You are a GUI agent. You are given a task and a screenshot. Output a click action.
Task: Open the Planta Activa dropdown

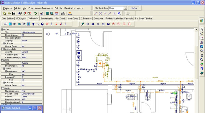pyautogui.click(x=125, y=8)
